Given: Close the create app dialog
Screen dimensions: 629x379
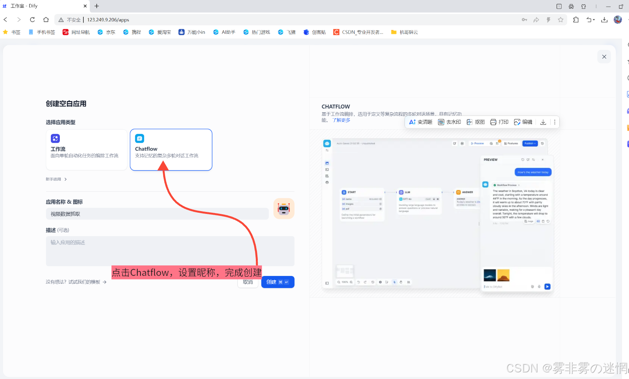Looking at the screenshot, I should click(x=604, y=57).
